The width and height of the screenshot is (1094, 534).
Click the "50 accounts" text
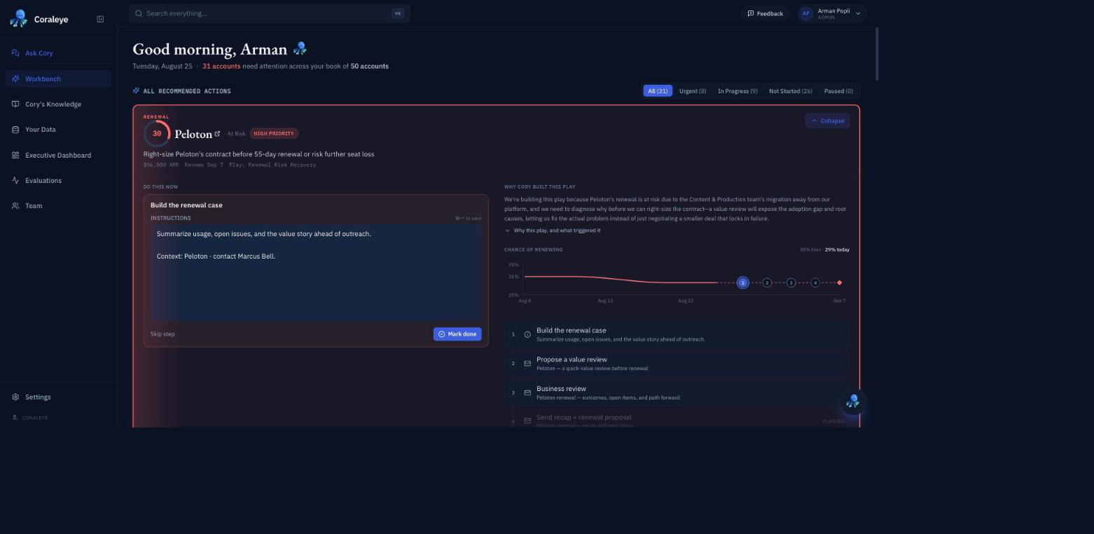click(370, 66)
